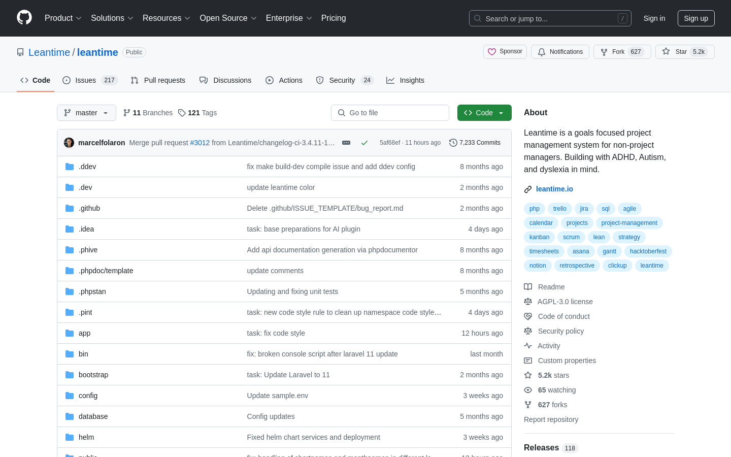Click folder icon next to .pint
This screenshot has width=731, height=457.
pos(70,312)
